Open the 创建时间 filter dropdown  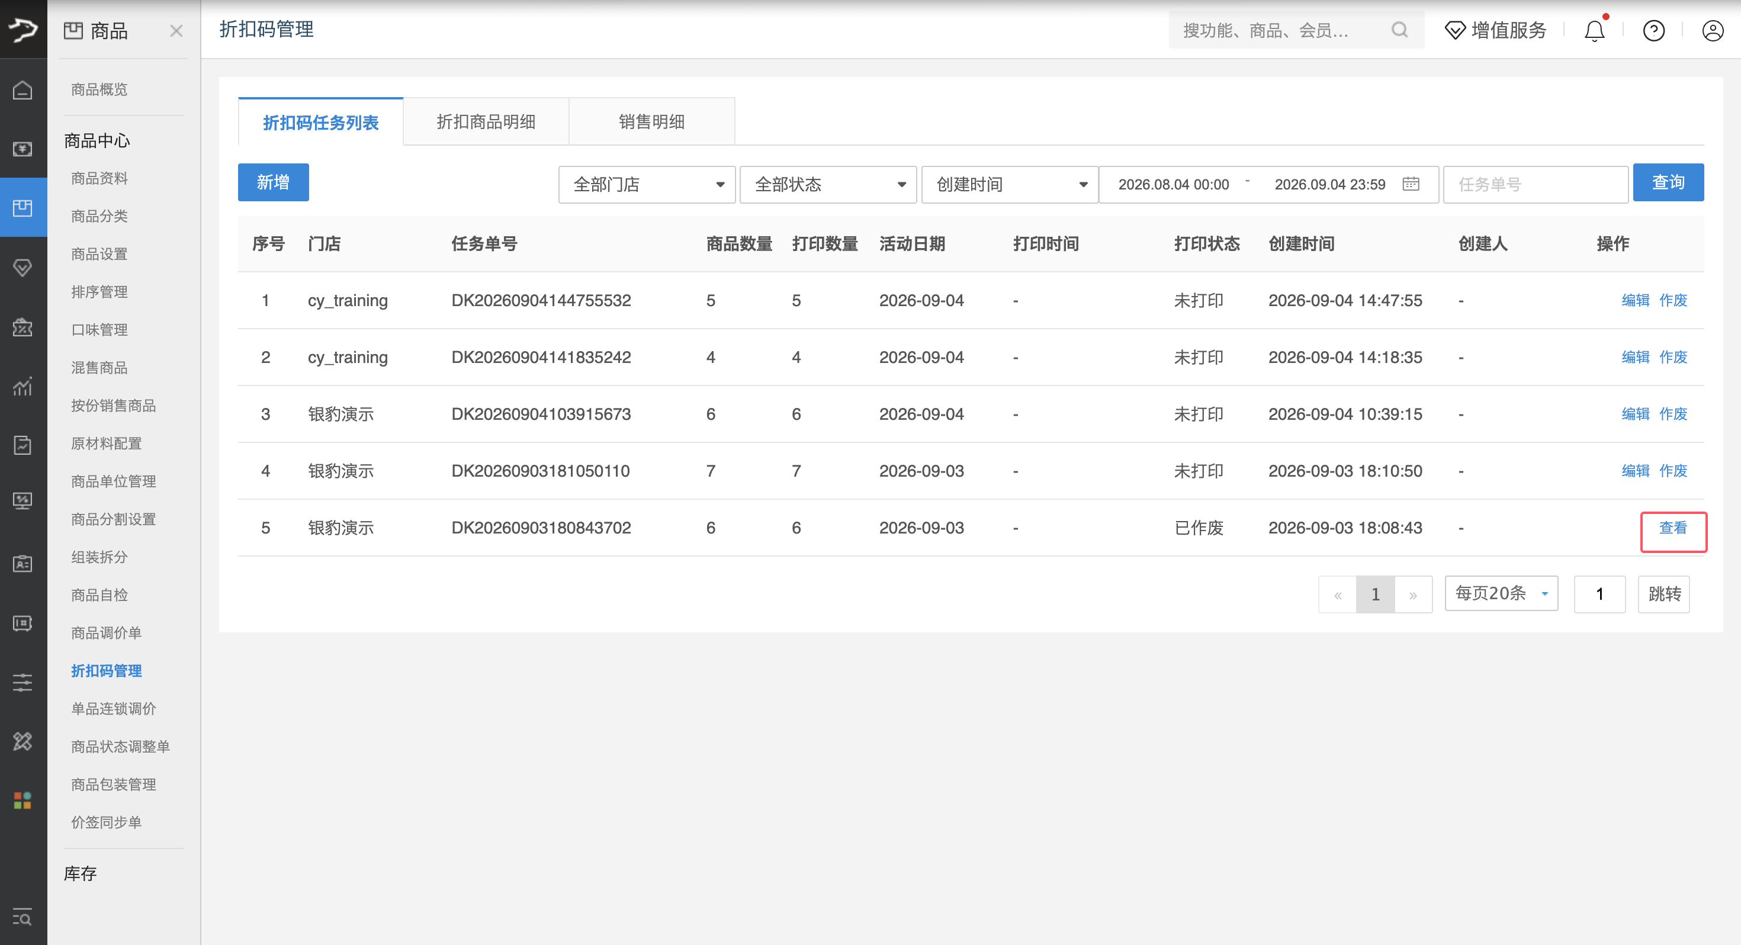click(1010, 184)
